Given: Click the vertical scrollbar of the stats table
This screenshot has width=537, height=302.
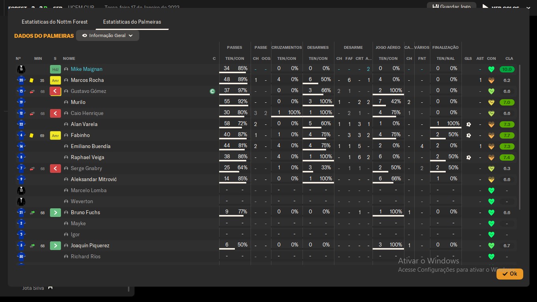Looking at the screenshot, I should [x=520, y=137].
